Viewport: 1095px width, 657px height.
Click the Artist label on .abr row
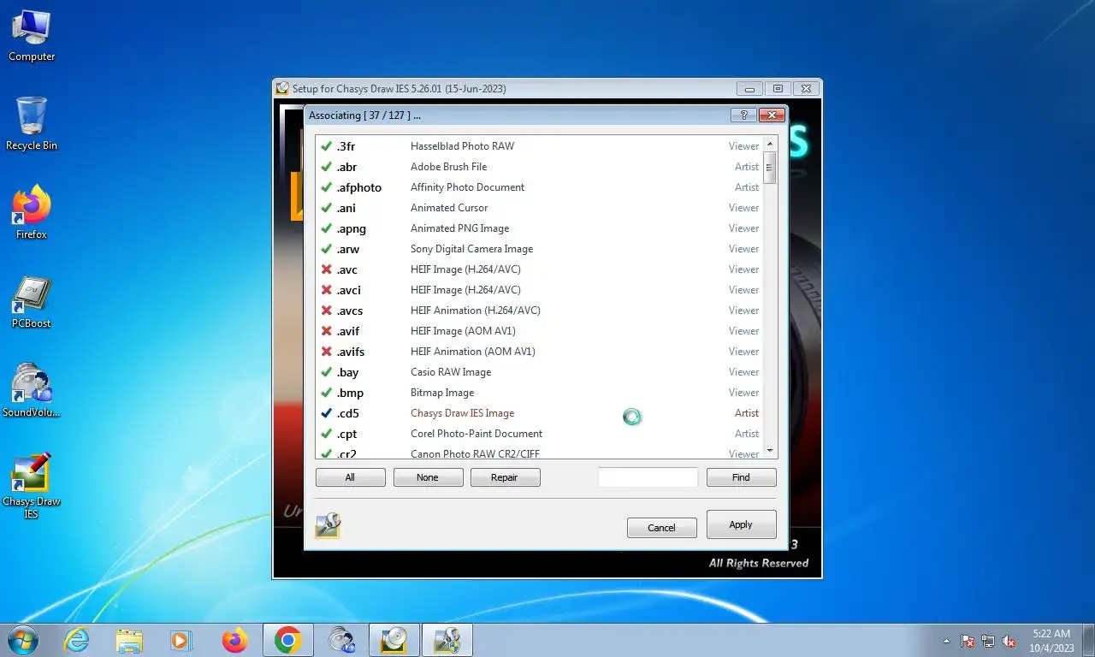point(747,167)
